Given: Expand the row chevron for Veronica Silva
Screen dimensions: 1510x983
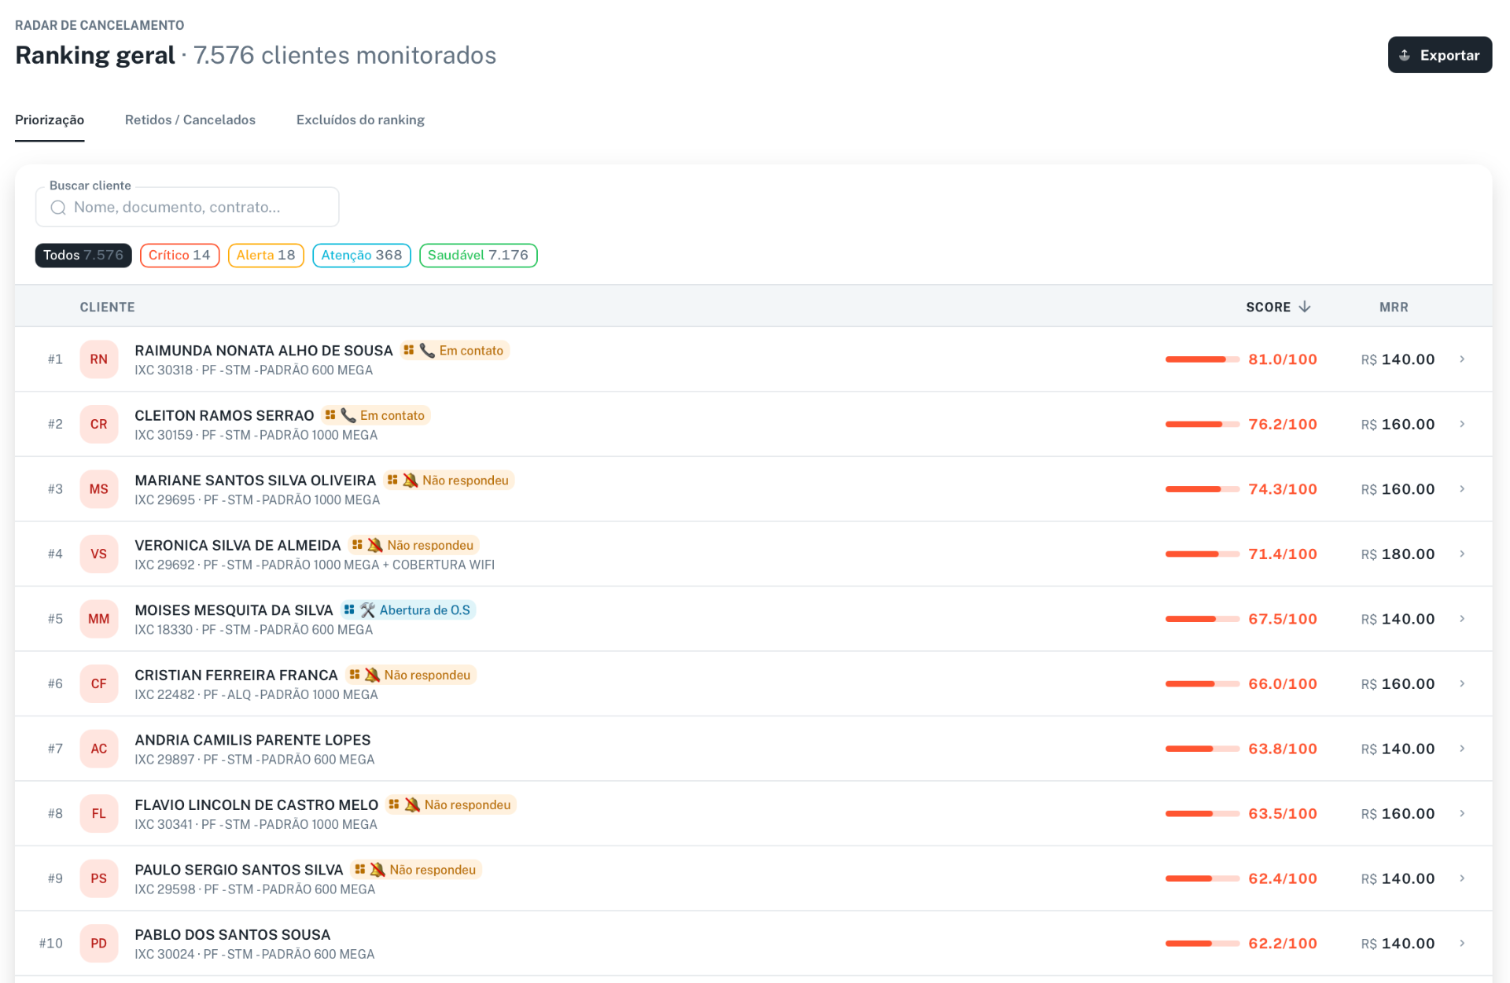Looking at the screenshot, I should 1462,554.
